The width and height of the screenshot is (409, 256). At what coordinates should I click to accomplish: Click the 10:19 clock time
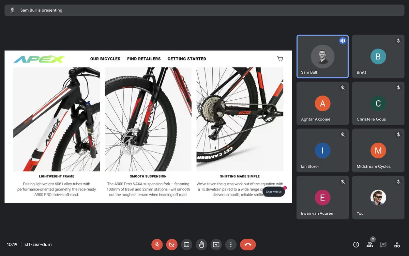click(12, 244)
